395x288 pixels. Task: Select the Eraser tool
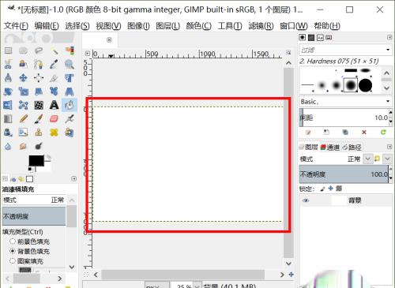pyautogui.click(x=54, y=118)
